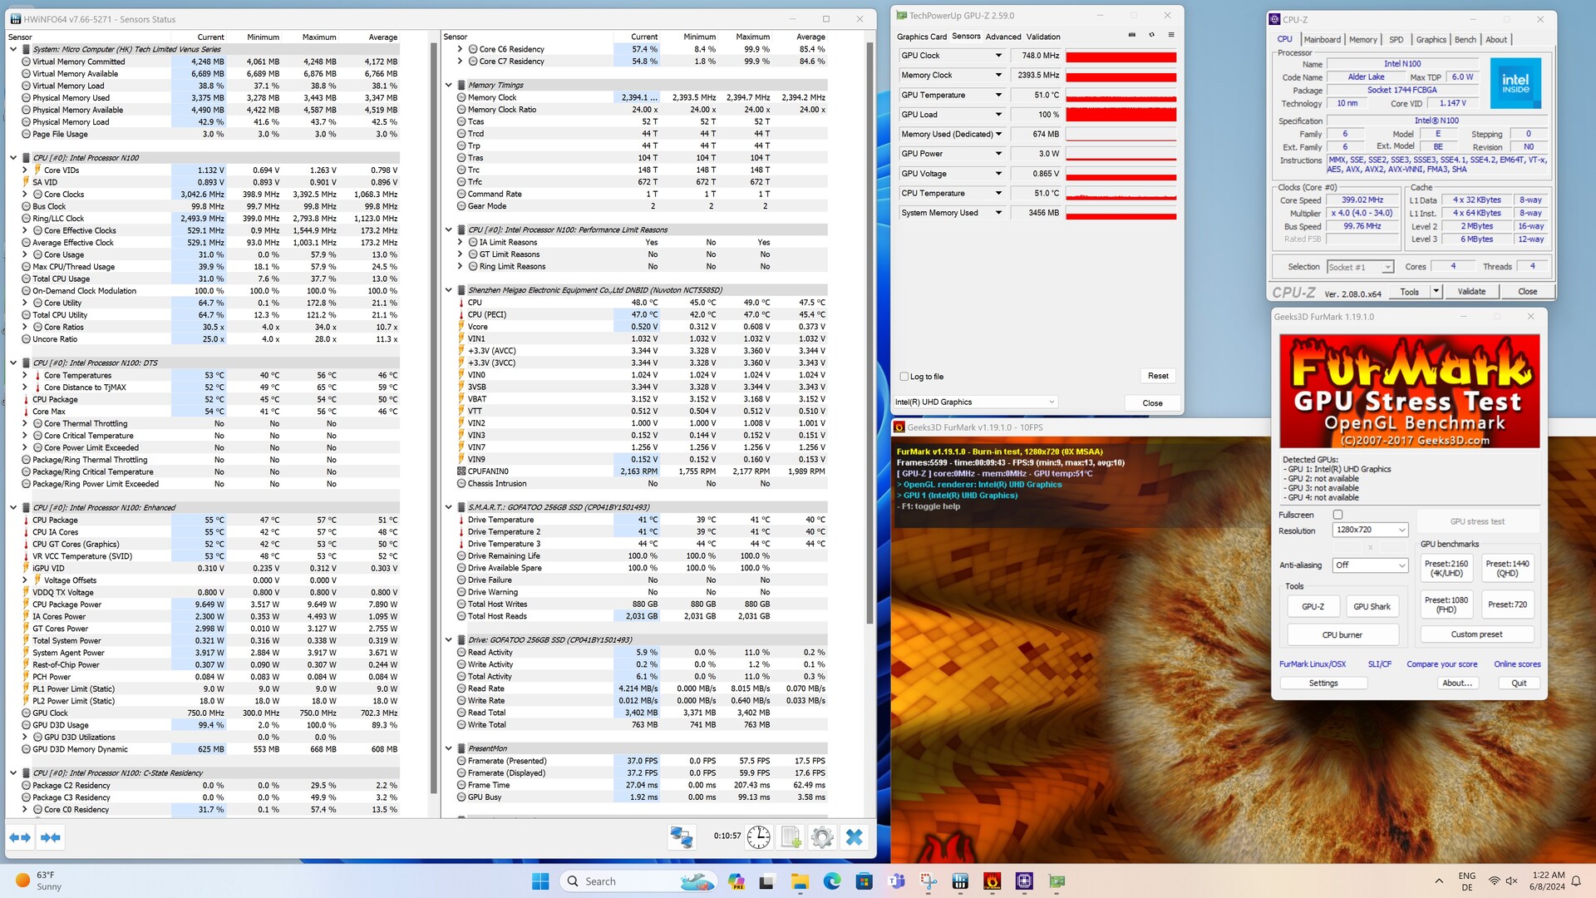Click Close button in GPU-Z
The height and width of the screenshot is (898, 1596).
coord(1152,403)
